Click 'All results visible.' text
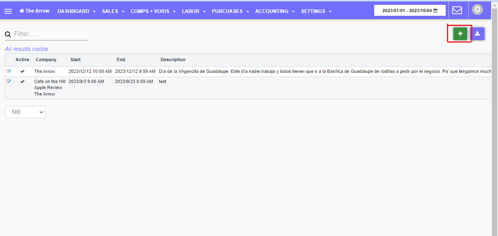 [x=27, y=49]
